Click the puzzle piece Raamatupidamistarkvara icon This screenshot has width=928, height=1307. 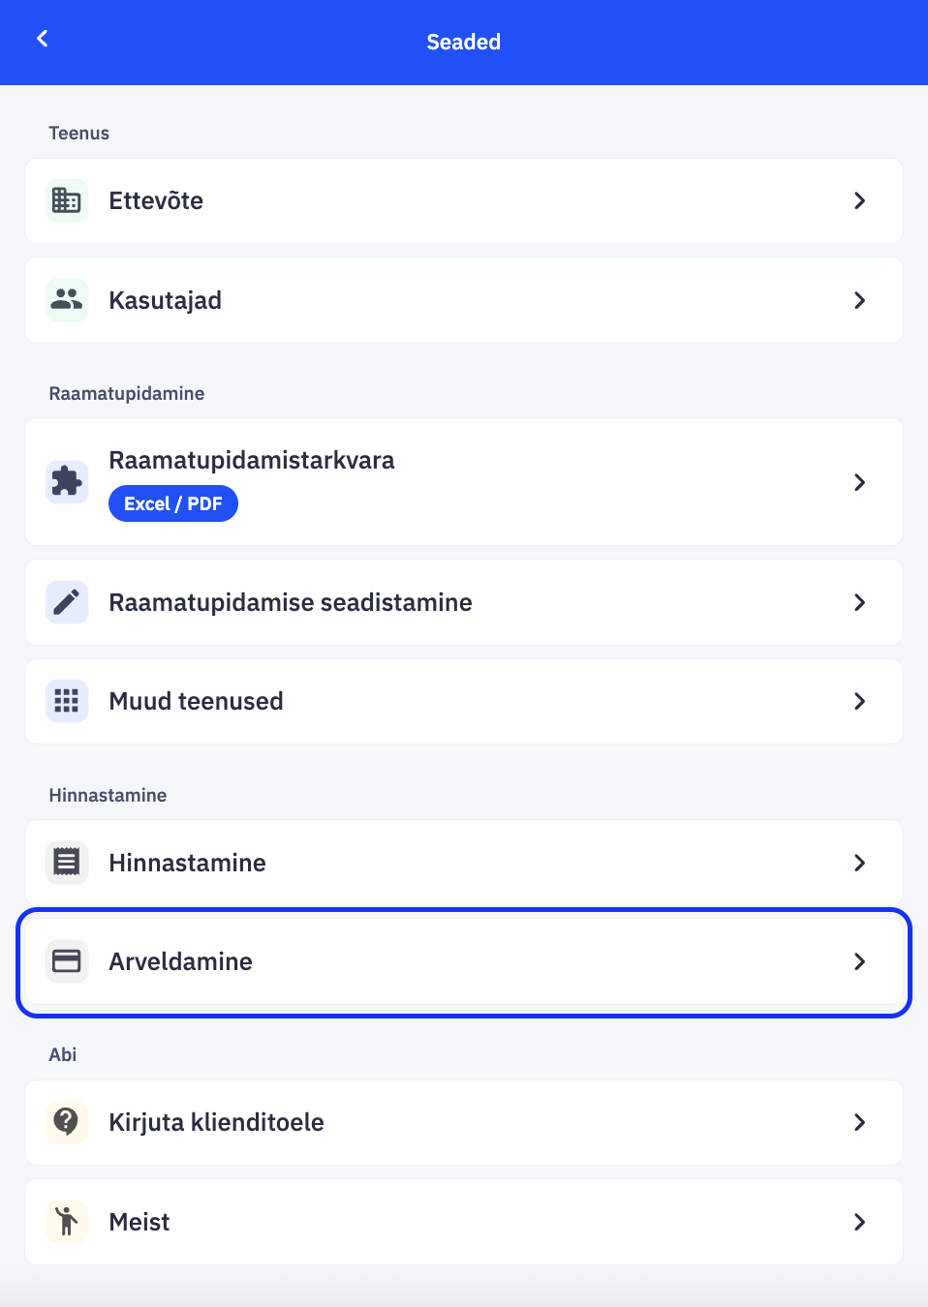[67, 482]
